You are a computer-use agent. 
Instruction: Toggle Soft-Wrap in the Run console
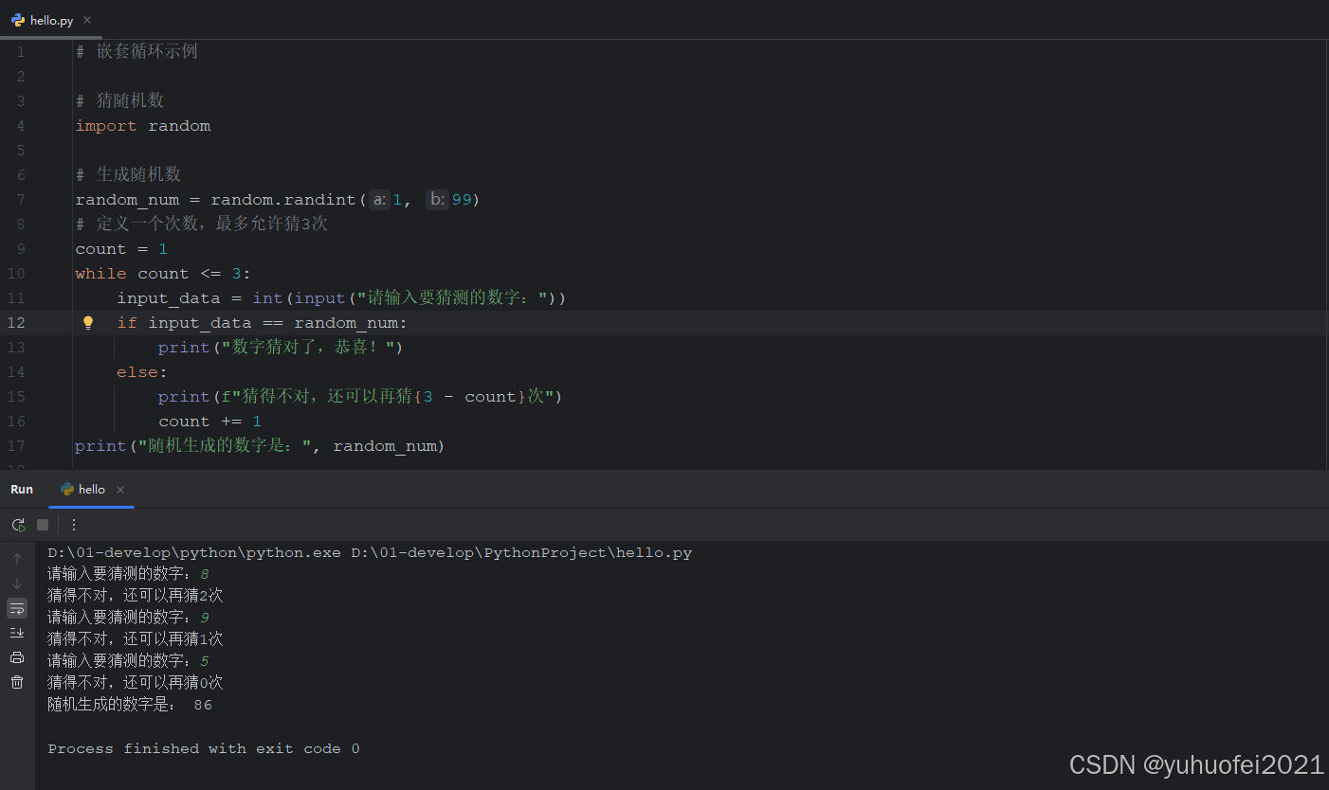17,608
